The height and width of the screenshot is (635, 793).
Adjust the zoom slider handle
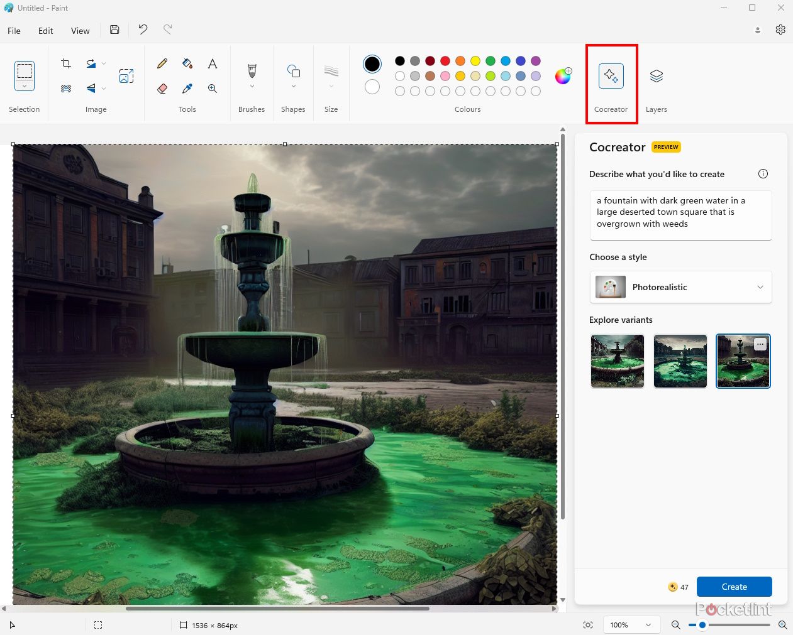coord(702,625)
